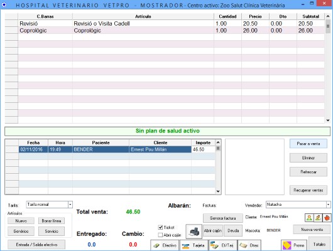This screenshot has width=333, height=251.
Task: Click Nueva venta button
Action: (312, 230)
